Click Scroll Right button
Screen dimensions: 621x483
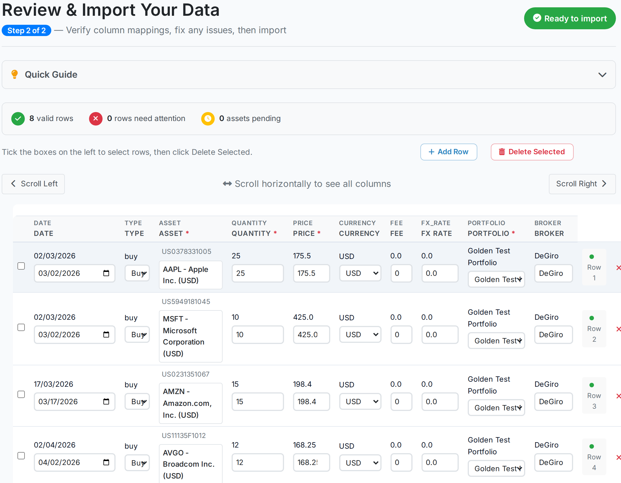(582, 184)
